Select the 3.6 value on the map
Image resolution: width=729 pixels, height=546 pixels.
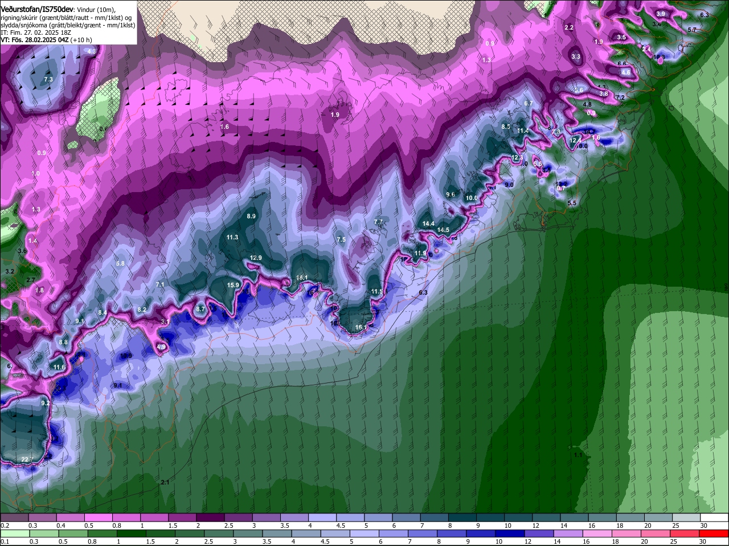(23, 251)
